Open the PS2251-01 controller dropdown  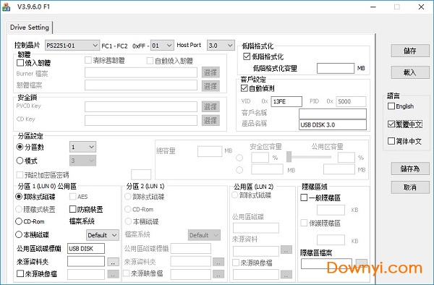(x=72, y=46)
